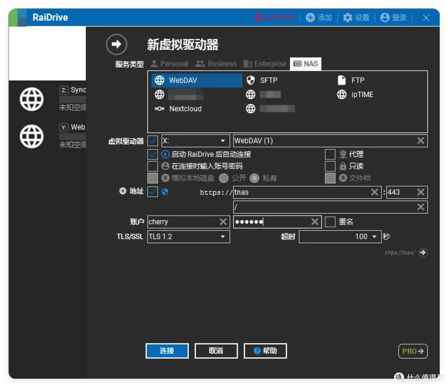Screen dimensions: 448x387
Task: Toggle 启动 RaiDrive 后自动连接 checkbox
Action: coord(153,154)
